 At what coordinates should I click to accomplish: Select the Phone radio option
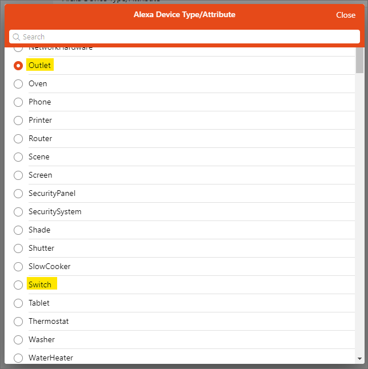pos(18,102)
